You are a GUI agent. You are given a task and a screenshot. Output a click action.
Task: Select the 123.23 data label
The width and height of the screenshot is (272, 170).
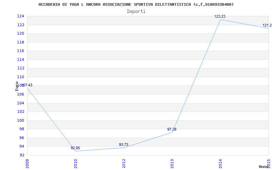click(x=220, y=16)
